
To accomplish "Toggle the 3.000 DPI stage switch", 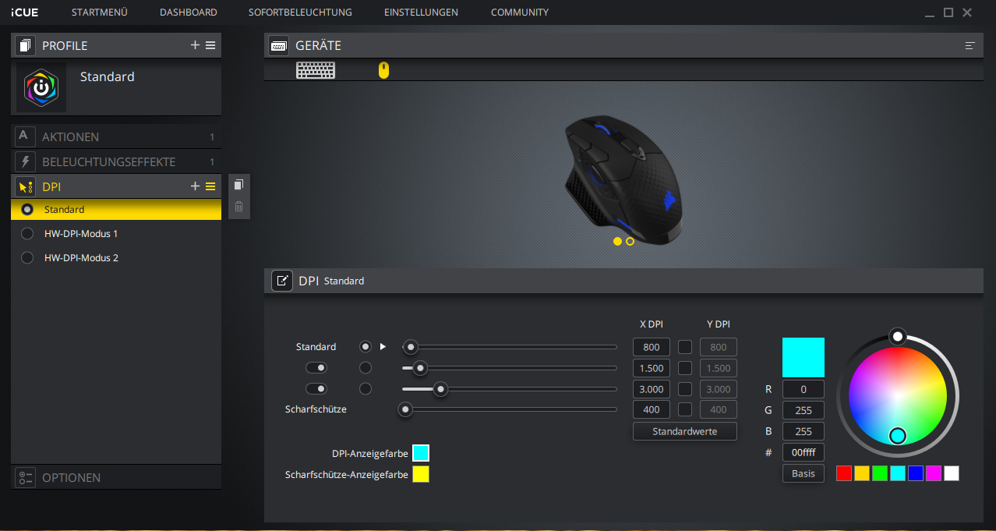I will click(316, 388).
